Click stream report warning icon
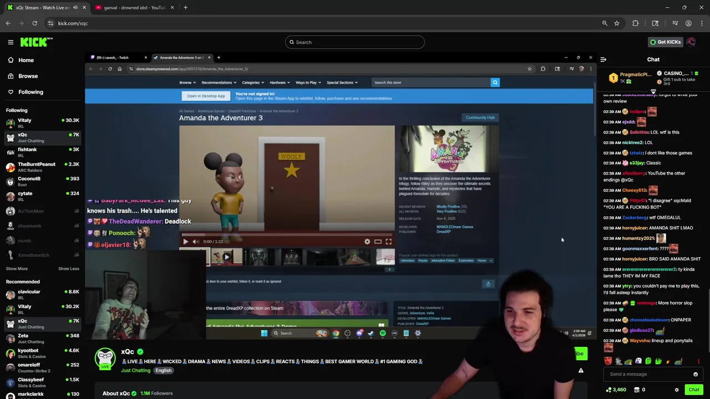This screenshot has width=710, height=399. 581,371
